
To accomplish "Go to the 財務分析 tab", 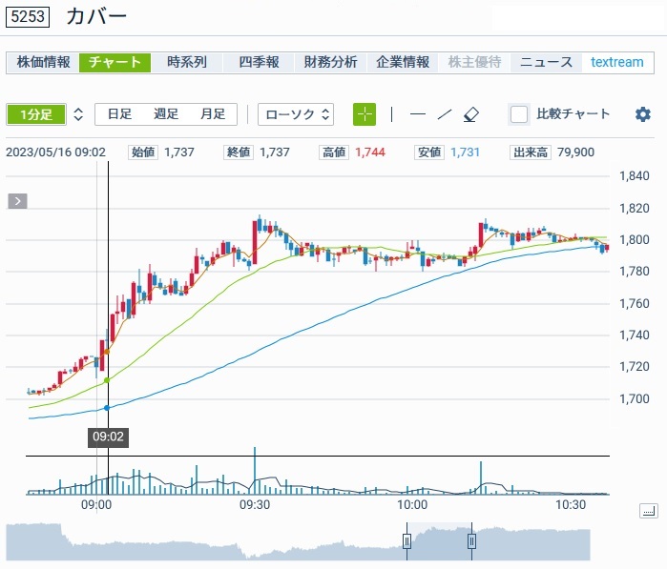I will pos(330,62).
